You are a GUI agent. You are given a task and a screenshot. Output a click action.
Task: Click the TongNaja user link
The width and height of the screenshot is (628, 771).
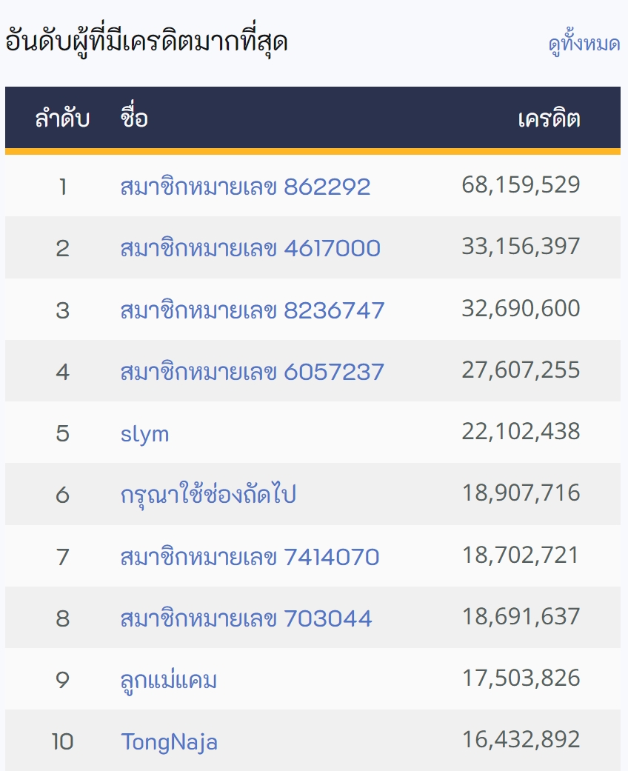pyautogui.click(x=169, y=741)
